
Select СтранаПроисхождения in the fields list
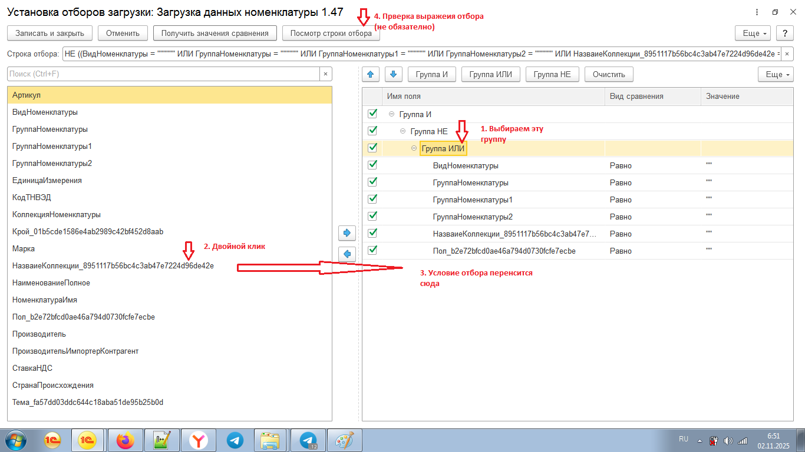pyautogui.click(x=170, y=385)
